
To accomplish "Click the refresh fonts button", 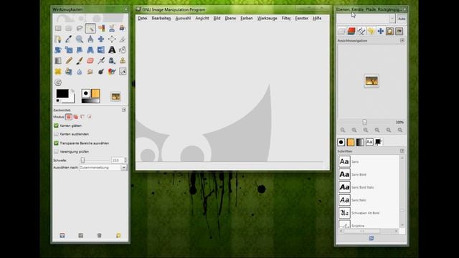I will coord(372,239).
